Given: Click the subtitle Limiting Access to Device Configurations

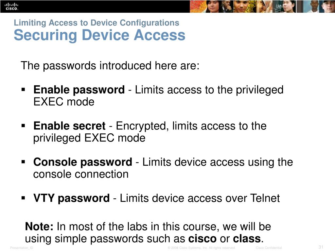Looking at the screenshot, I should (x=97, y=23).
